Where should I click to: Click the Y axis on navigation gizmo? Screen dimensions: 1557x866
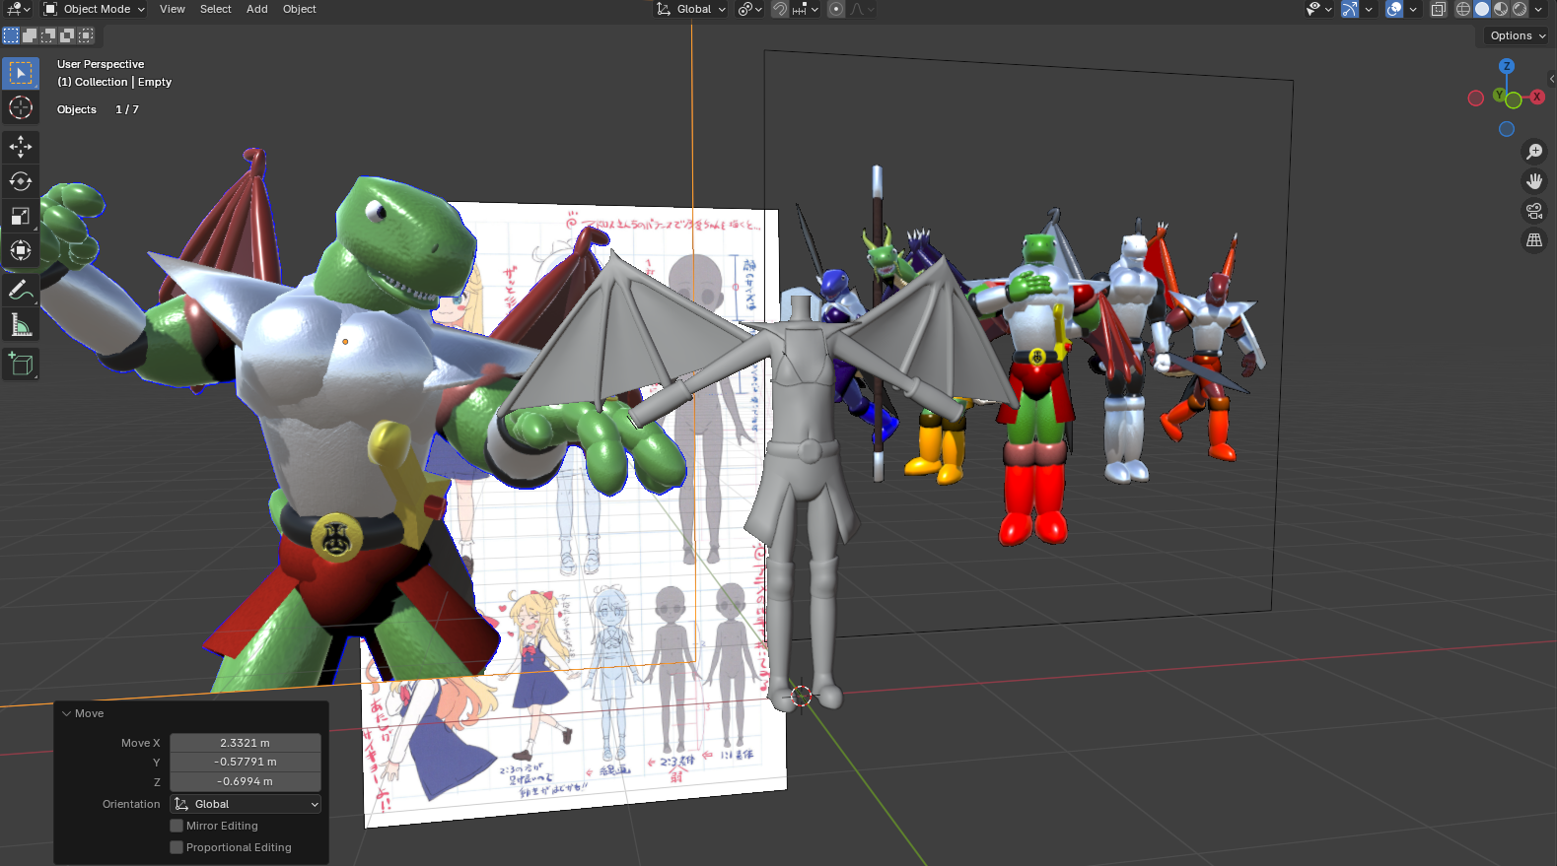coord(1501,96)
